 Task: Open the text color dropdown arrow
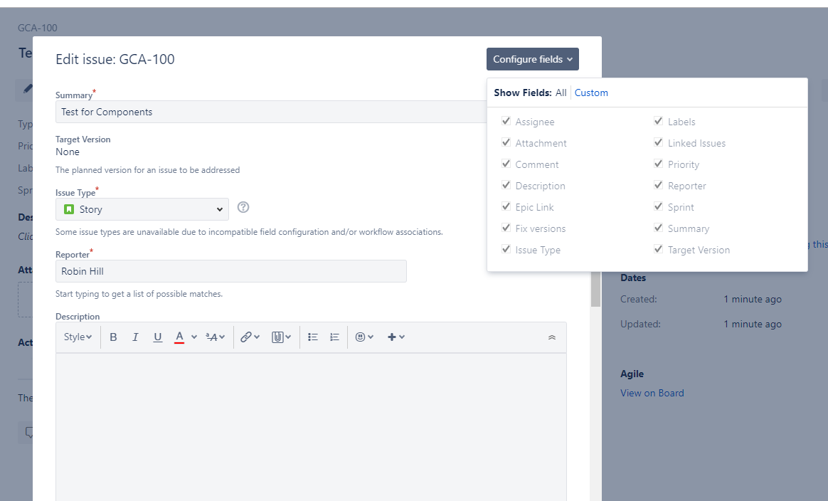[x=193, y=337]
